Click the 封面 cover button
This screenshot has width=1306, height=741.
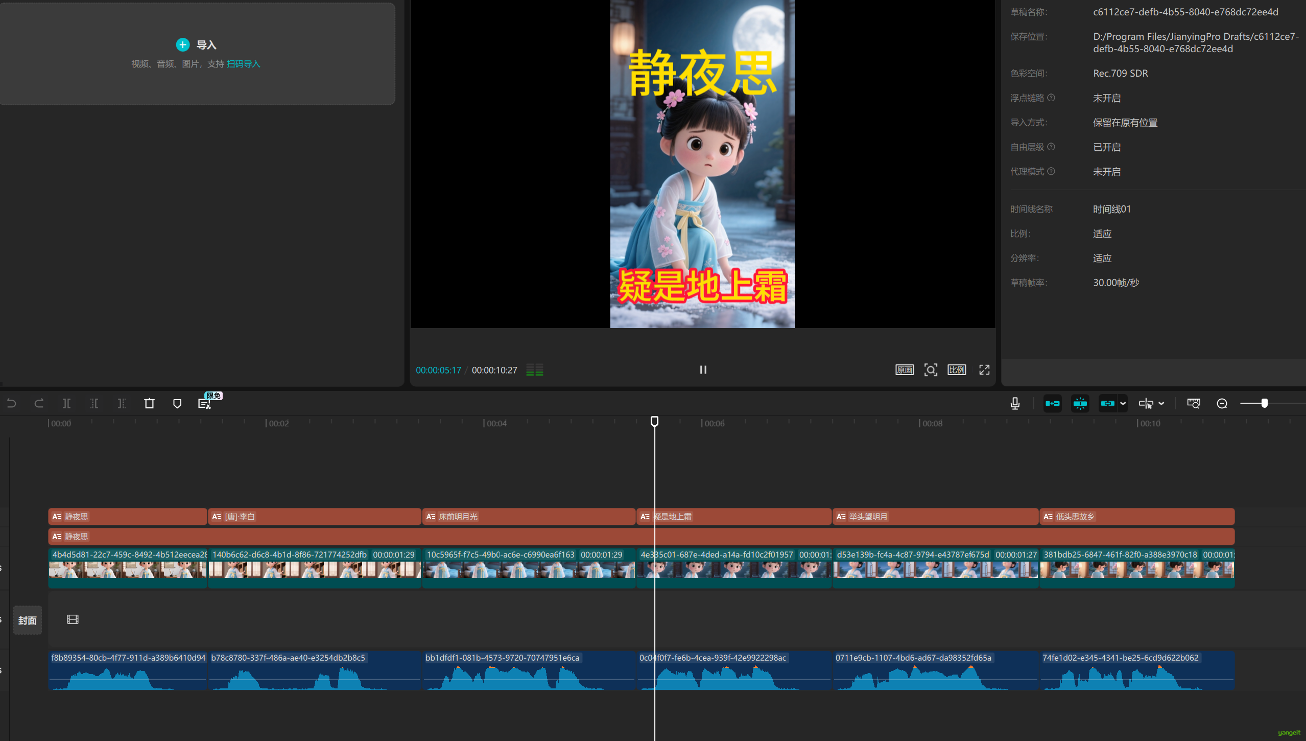(x=28, y=620)
